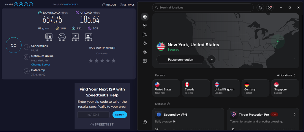Rate provider with fifth star
This screenshot has height=132, width=304.
pos(114,61)
